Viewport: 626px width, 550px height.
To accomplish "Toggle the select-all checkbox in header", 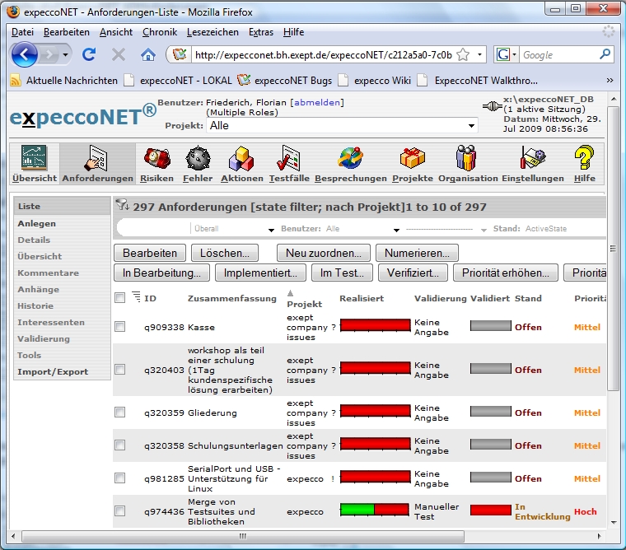I will [x=120, y=298].
